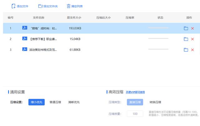This screenshot has width=200, height=126.
Task: Click the 添加文件夹 add folder icon
Action: 40,6
